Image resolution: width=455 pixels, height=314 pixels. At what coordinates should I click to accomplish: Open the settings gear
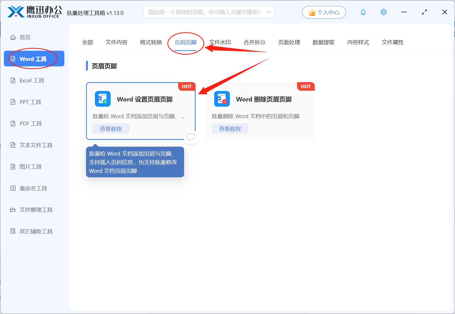pyautogui.click(x=383, y=12)
